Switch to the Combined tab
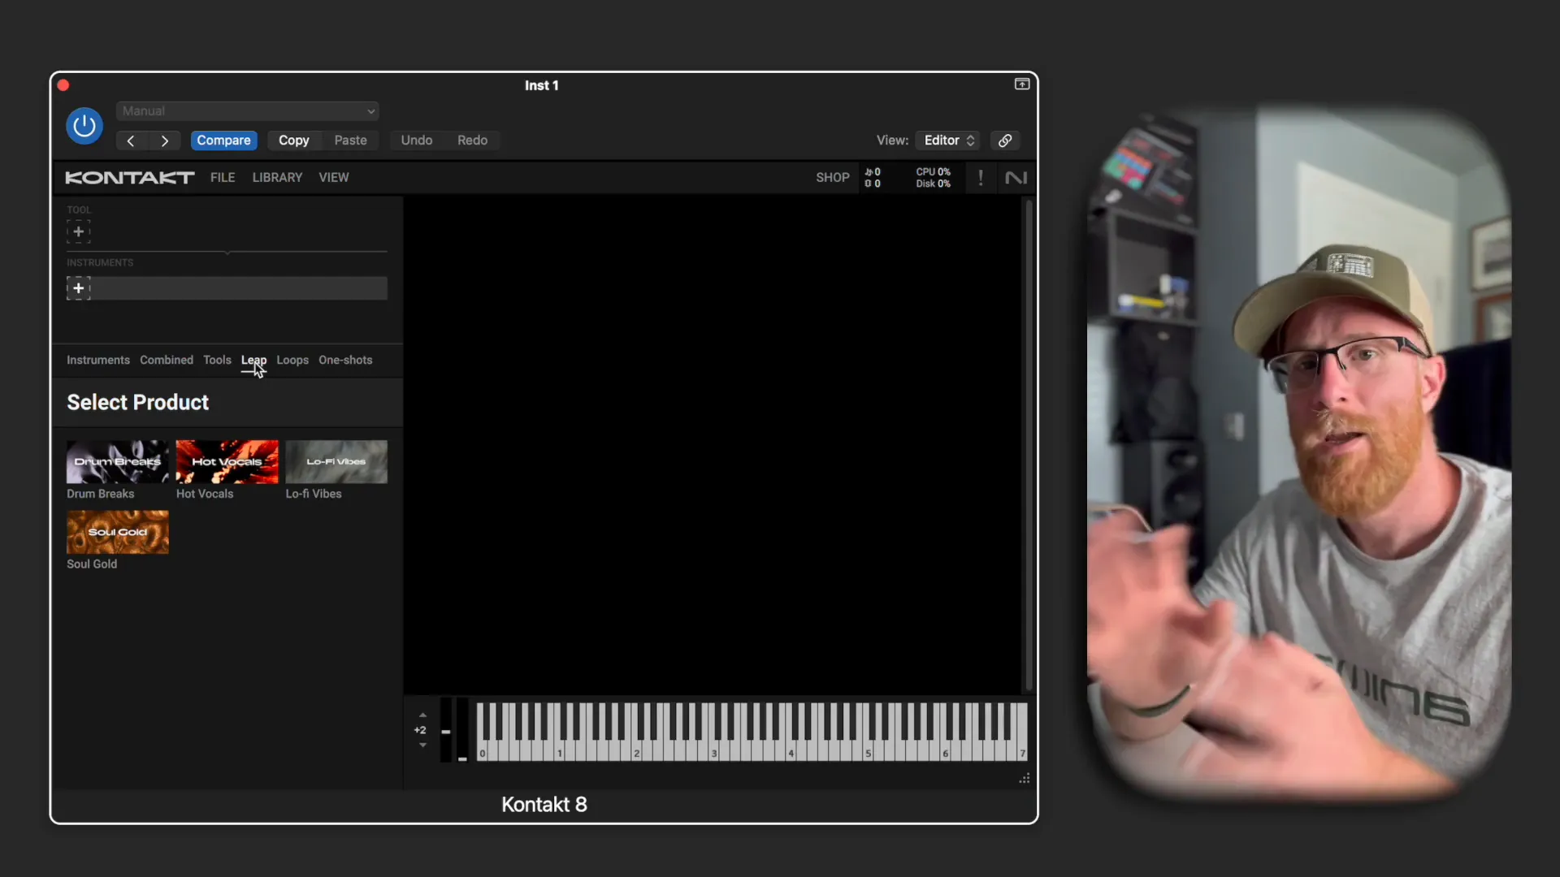Viewport: 1560px width, 877px height. (x=167, y=361)
